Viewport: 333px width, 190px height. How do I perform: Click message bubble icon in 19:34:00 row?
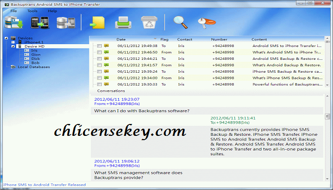(107, 78)
